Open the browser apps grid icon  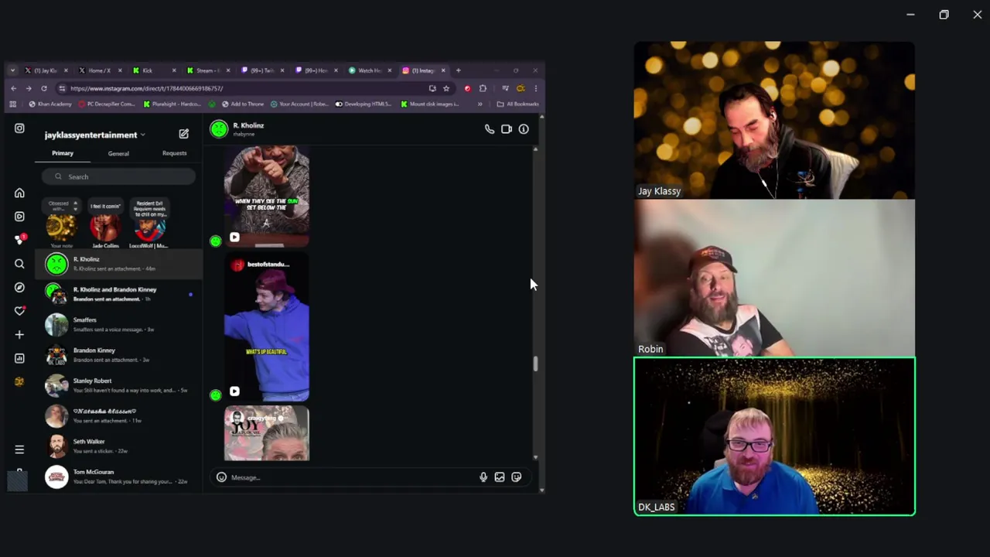pos(12,104)
